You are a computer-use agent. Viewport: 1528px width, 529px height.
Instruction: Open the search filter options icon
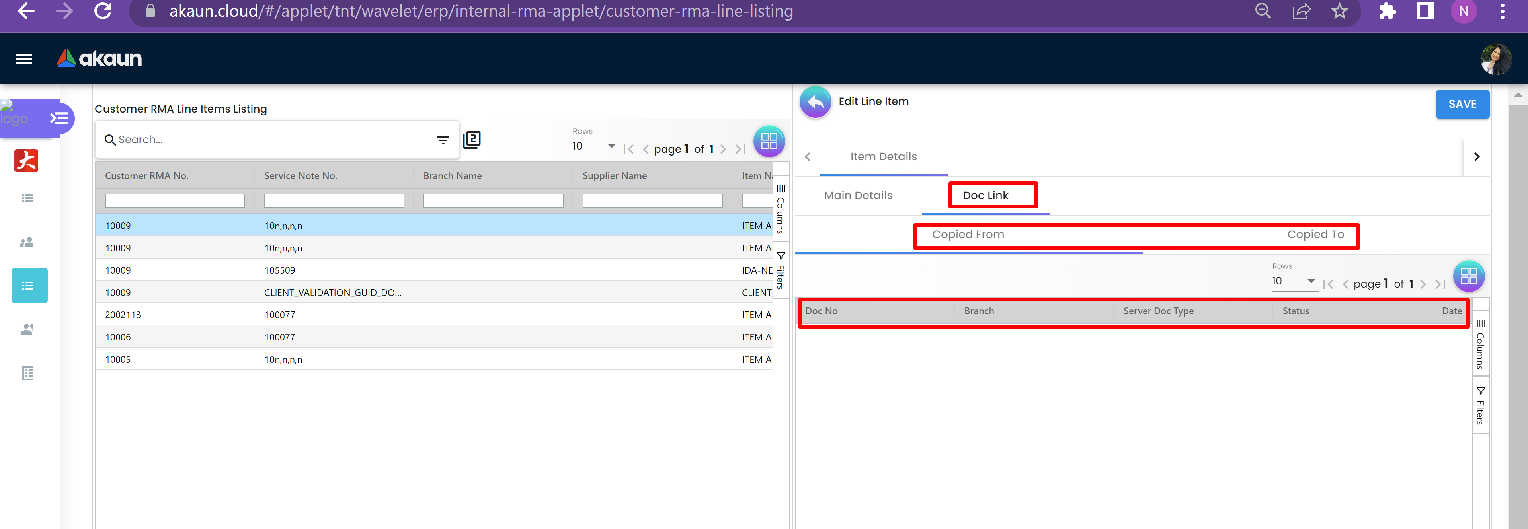pyautogui.click(x=443, y=140)
